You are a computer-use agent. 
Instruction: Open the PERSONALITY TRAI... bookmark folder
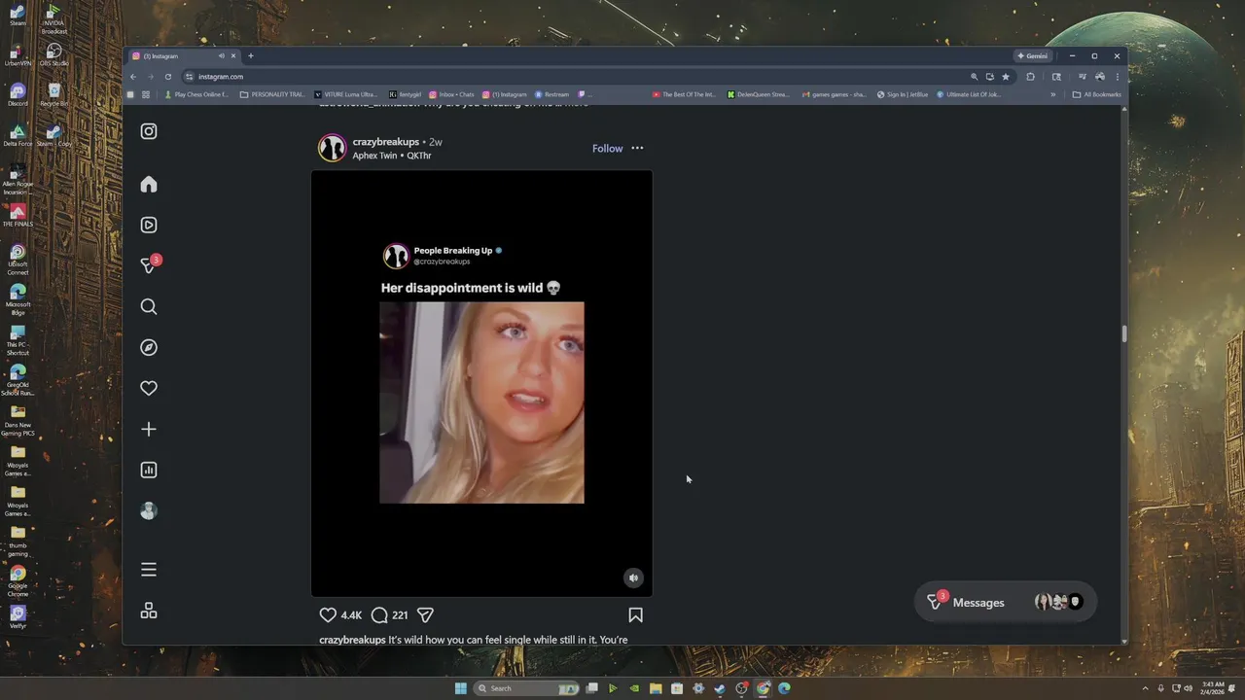(272, 94)
